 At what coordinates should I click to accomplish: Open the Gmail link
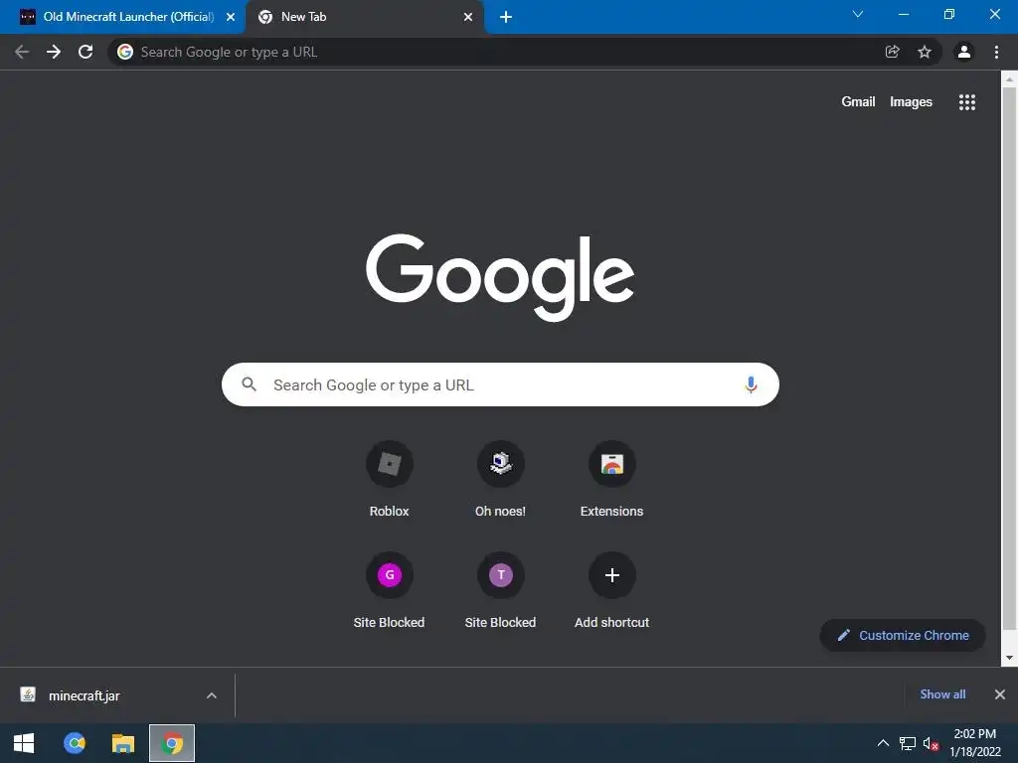pyautogui.click(x=858, y=102)
